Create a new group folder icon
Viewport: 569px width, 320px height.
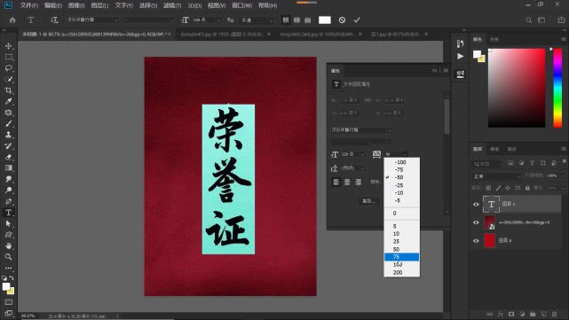[x=533, y=314]
